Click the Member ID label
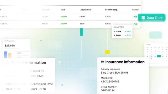 pyautogui.click(x=107, y=78)
